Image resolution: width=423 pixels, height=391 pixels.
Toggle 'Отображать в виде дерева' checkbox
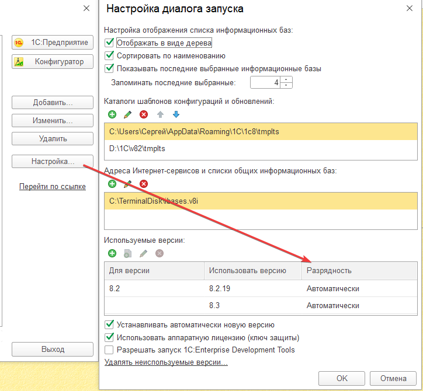[x=109, y=43]
